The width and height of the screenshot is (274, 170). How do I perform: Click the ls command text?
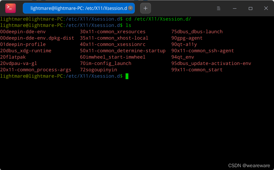pyautogui.click(x=128, y=25)
